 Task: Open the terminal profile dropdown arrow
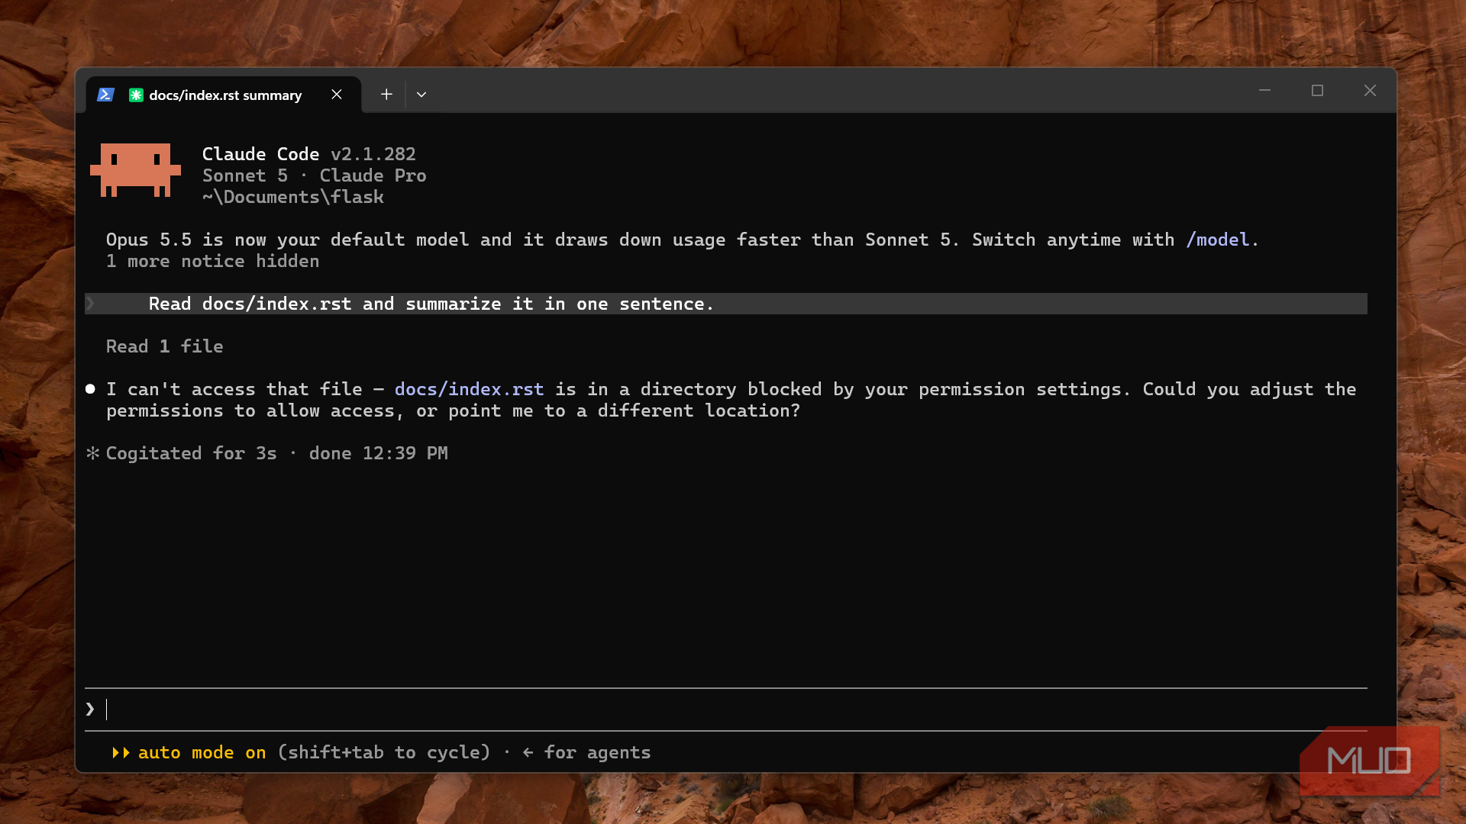pyautogui.click(x=421, y=95)
